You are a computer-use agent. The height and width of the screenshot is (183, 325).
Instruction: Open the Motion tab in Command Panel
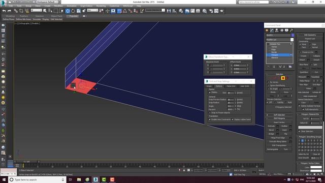282,30
